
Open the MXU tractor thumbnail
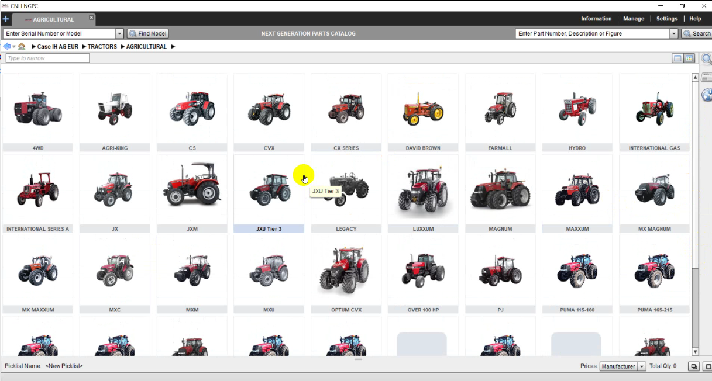click(x=269, y=275)
